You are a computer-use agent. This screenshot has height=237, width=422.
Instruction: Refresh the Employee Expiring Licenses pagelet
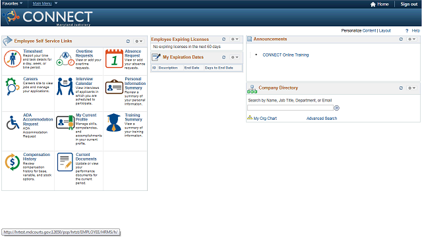(x=224, y=39)
